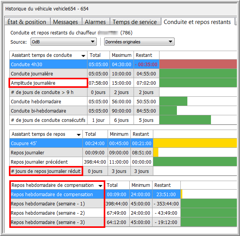Click the Maximum column header
Image resolution: width=240 pixels, height=236 pixels.
click(x=122, y=55)
